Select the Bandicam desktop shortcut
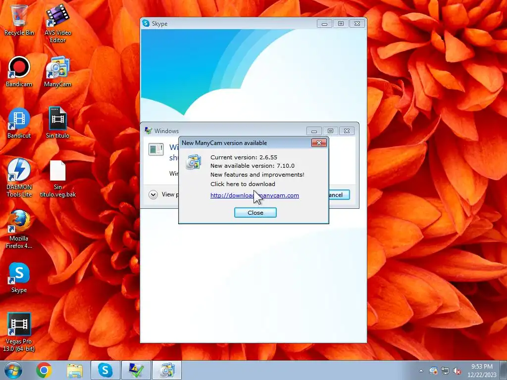Viewport: 507px width, 380px height. click(19, 72)
